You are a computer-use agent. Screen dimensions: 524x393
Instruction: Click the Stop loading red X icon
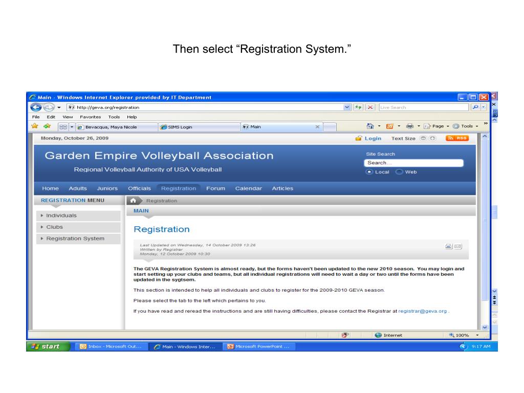click(x=370, y=107)
